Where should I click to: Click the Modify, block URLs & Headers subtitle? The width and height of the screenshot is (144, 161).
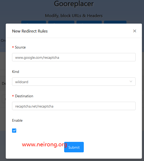[74, 16]
